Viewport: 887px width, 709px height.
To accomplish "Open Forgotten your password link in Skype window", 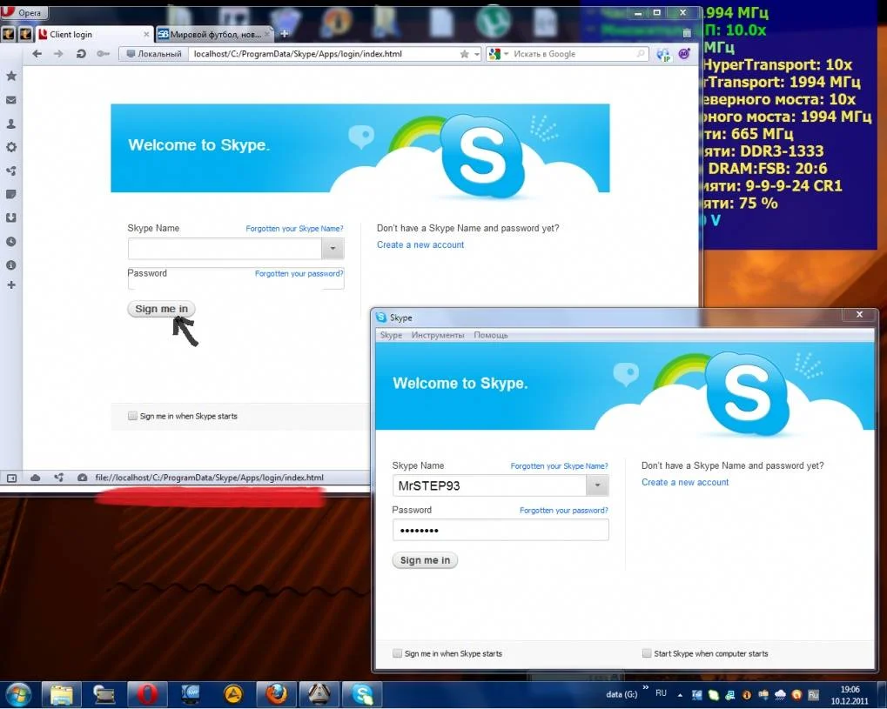I will [564, 511].
